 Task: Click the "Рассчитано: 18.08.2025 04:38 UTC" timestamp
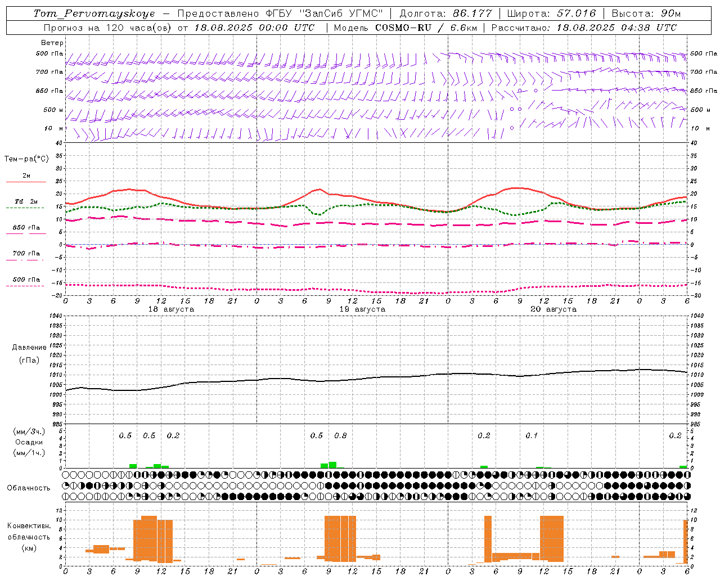[x=584, y=28]
